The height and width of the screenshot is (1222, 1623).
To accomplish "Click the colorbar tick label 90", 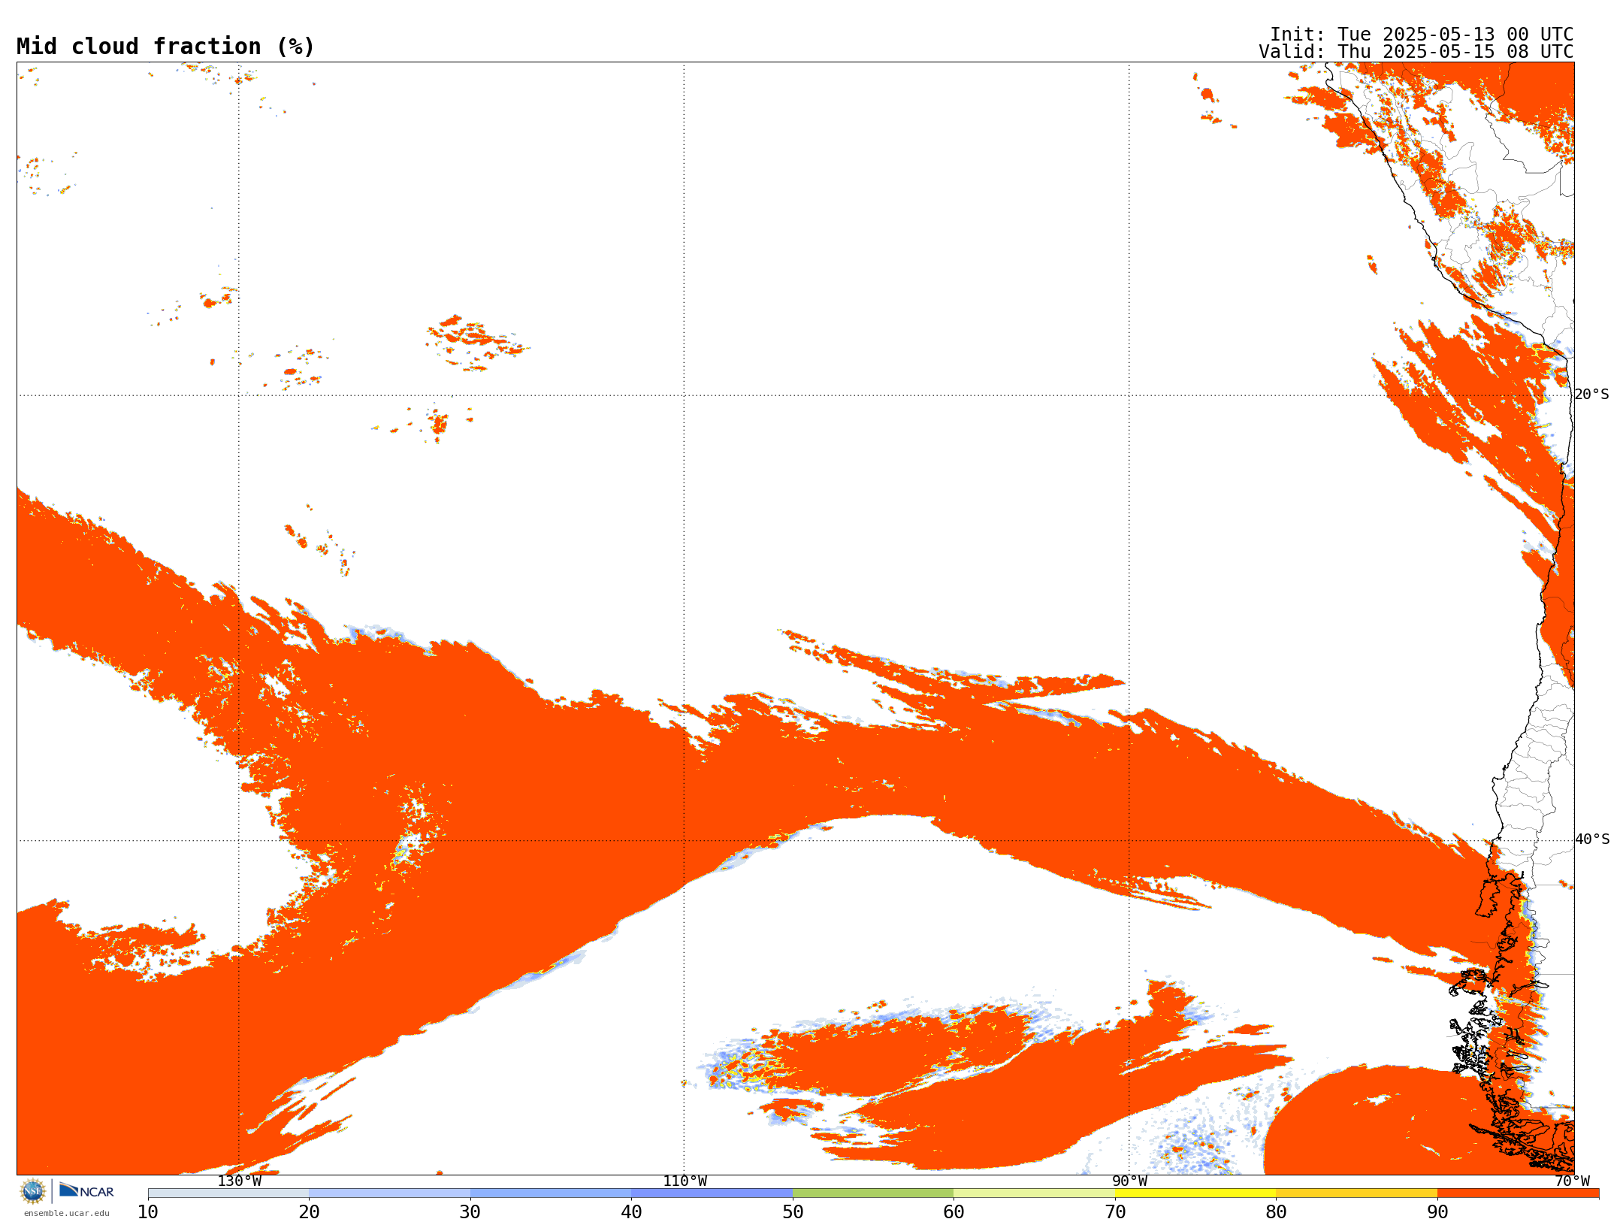I will point(1437,1212).
